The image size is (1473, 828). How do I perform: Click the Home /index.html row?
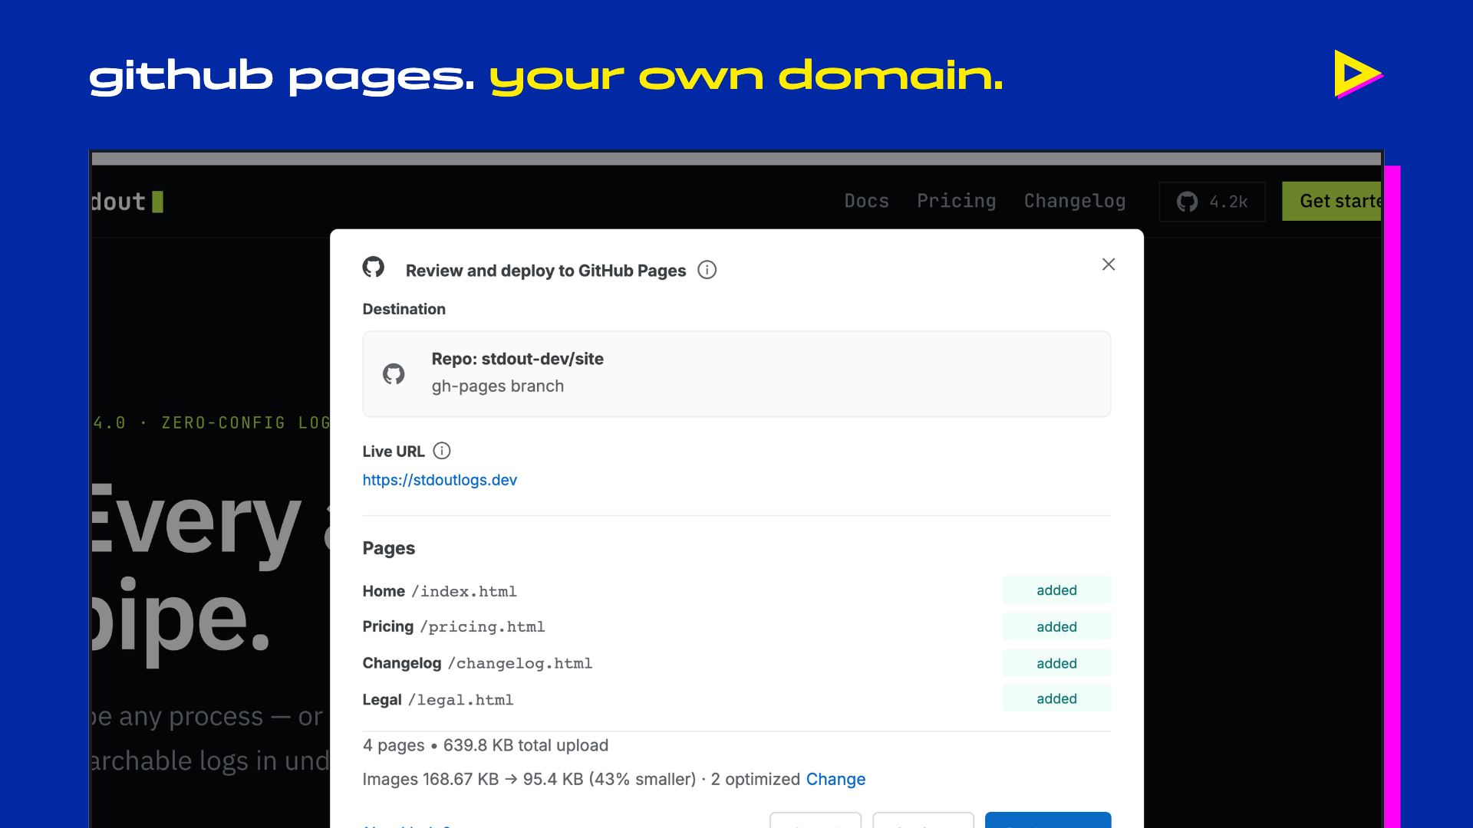736,591
